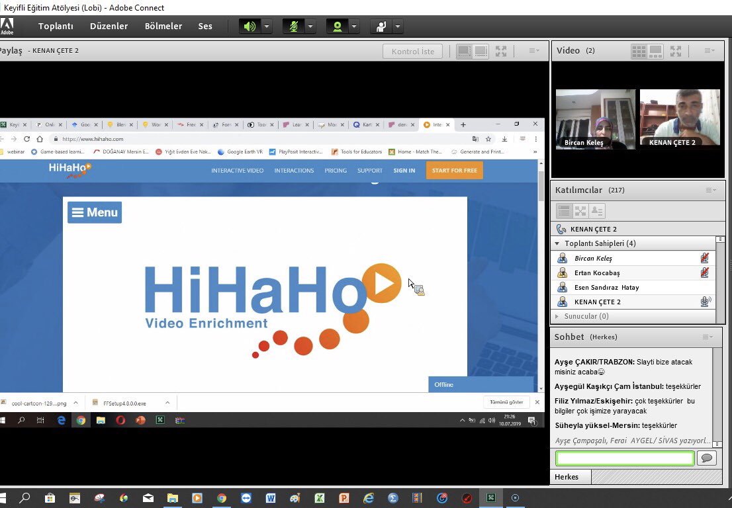Select KENAN ÇETE 2 in hosts list
Image resolution: width=732 pixels, height=508 pixels.
pyautogui.click(x=633, y=302)
